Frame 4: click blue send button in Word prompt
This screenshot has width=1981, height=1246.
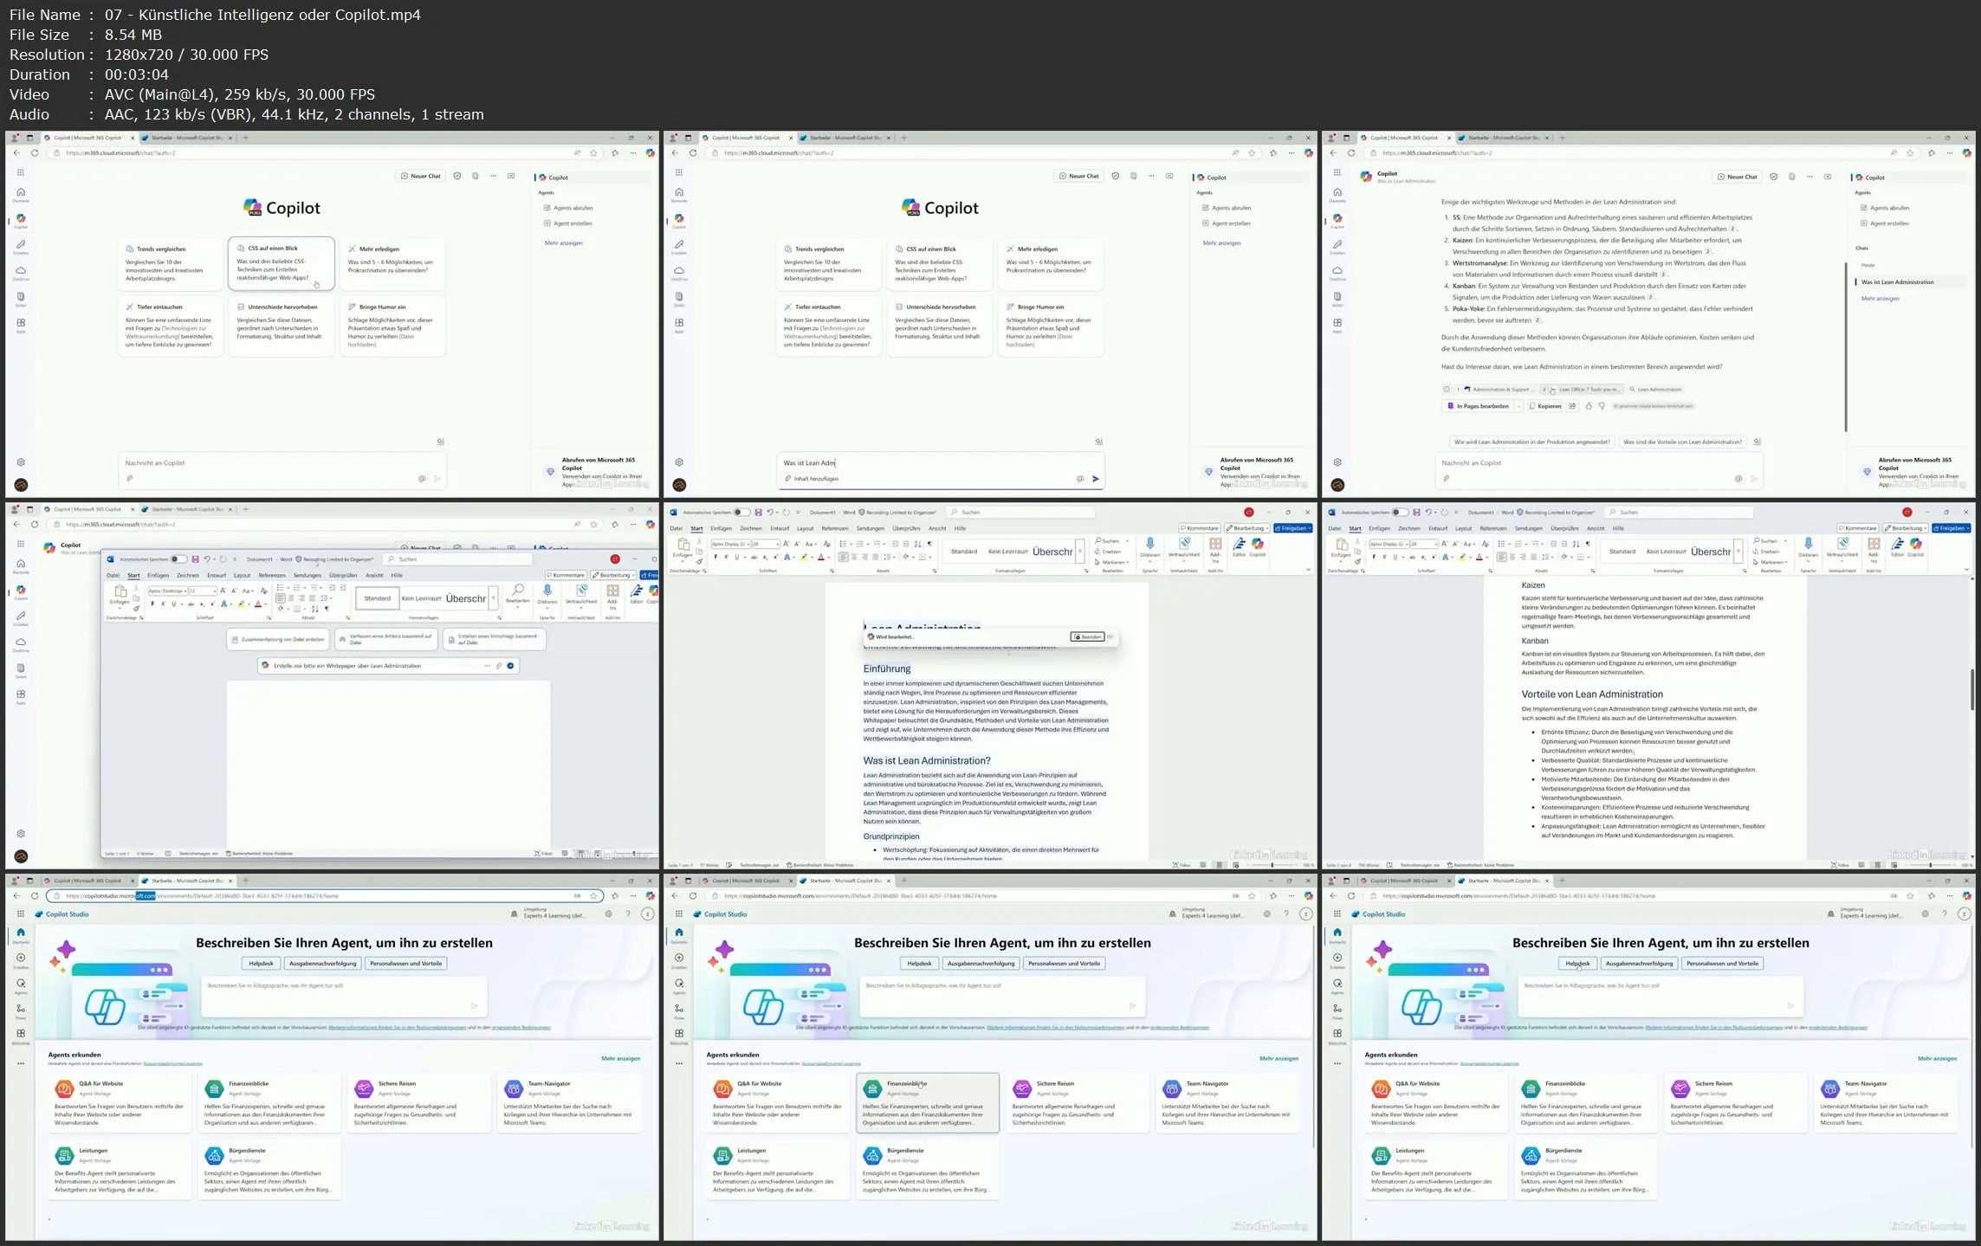coord(511,666)
